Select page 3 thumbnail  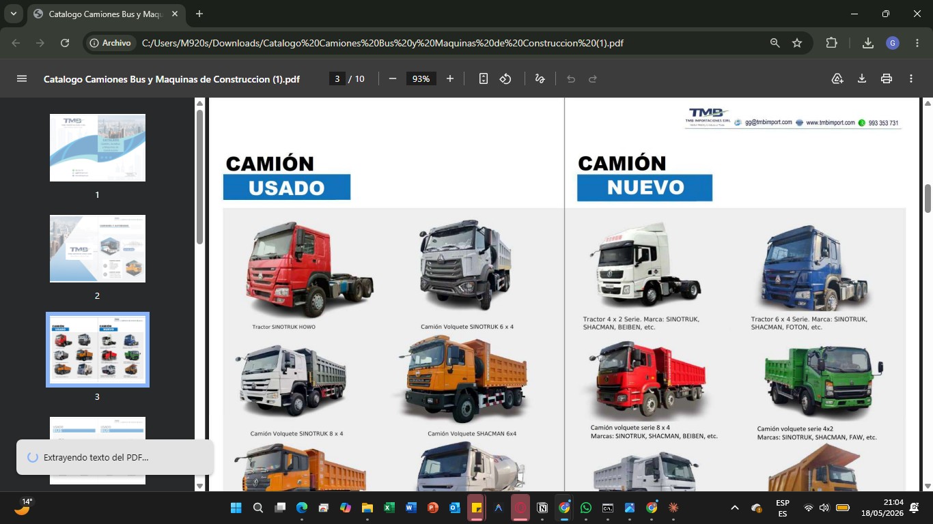pyautogui.click(x=98, y=349)
